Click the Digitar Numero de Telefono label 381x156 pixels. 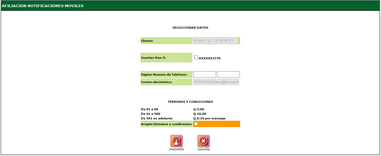point(164,74)
